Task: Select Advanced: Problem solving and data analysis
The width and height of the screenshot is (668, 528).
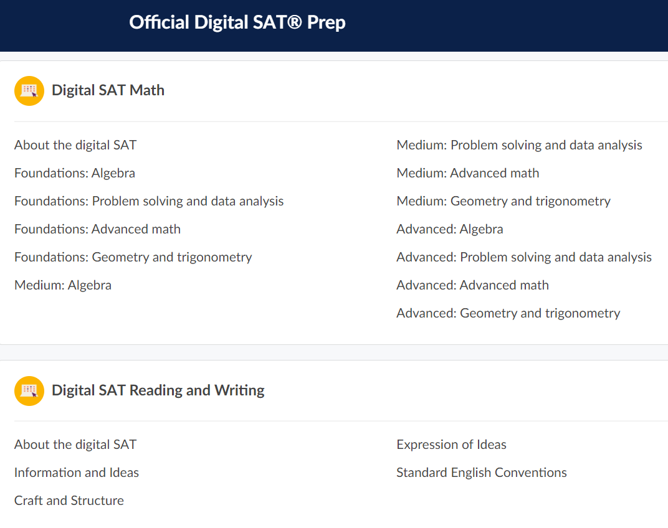Action: click(x=523, y=257)
